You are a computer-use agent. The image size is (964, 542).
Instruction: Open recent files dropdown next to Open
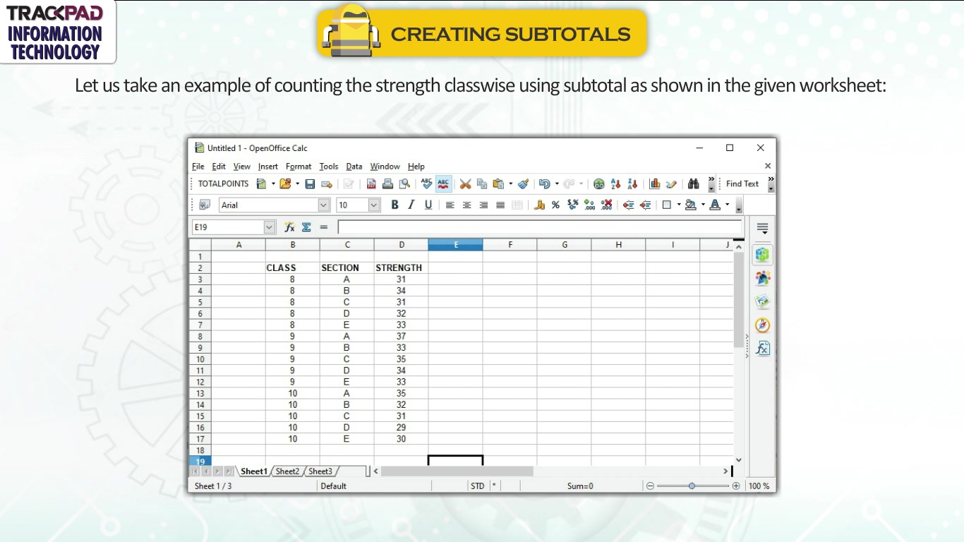297,183
